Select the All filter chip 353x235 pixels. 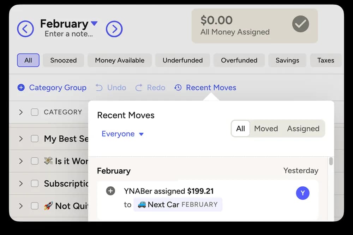click(x=28, y=60)
